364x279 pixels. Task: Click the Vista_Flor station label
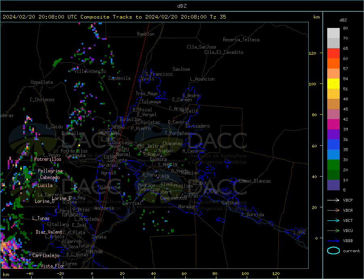(53, 266)
